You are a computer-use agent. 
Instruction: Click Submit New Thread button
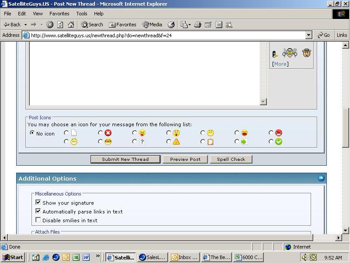tap(126, 159)
